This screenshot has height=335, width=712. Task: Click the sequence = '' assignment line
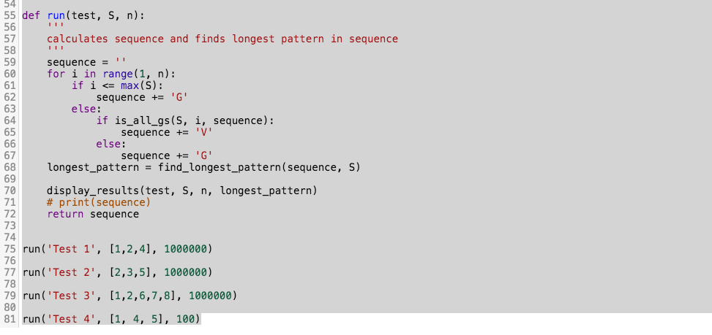pyautogui.click(x=86, y=62)
